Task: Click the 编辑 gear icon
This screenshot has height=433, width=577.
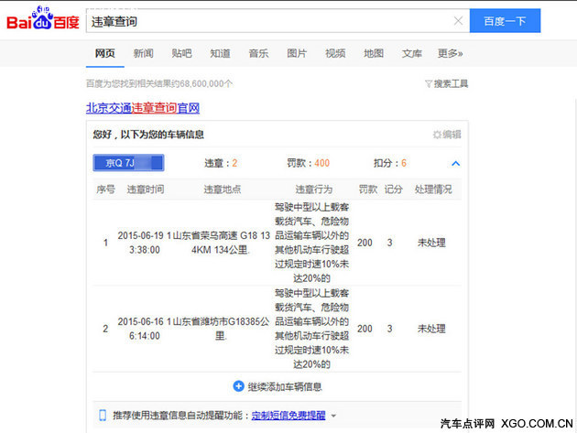Action: [x=437, y=135]
